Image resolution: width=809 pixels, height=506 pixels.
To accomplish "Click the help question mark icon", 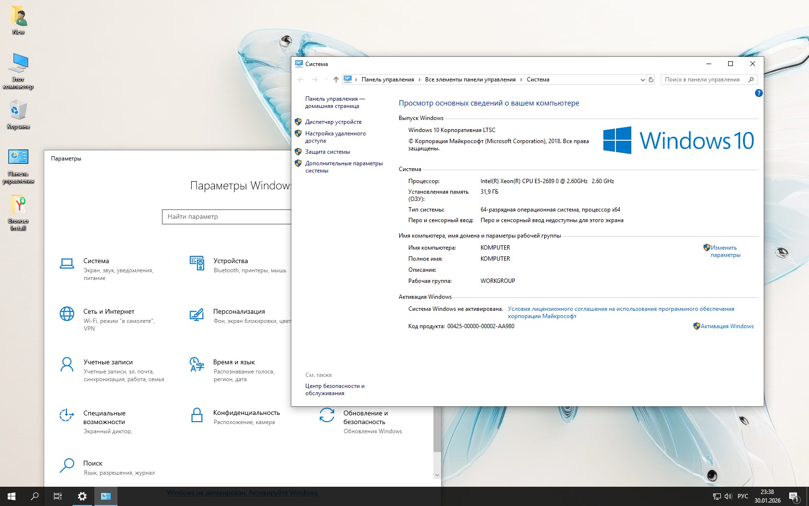I will point(758,93).
